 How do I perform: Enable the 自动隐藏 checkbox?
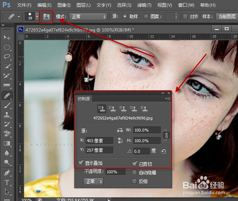[x=134, y=172]
